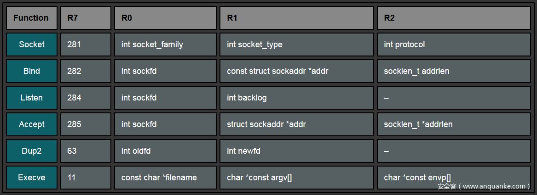Click the Function column header
The height and width of the screenshot is (195, 537).
31,18
